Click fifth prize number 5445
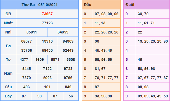 (x=26, y=69)
